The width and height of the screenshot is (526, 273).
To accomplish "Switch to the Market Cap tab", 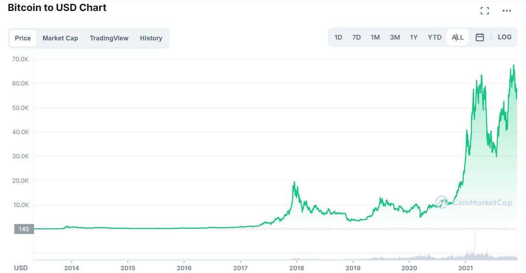I will tap(60, 38).
